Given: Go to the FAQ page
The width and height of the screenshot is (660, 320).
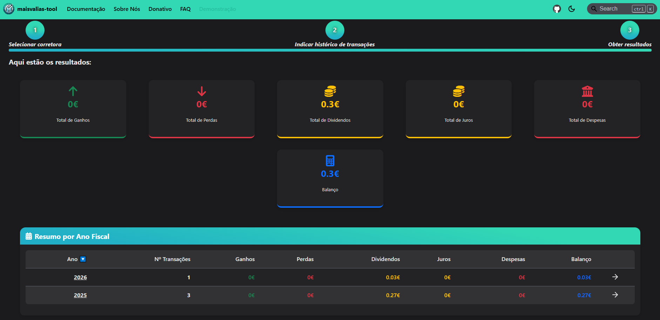Looking at the screenshot, I should click(x=185, y=9).
